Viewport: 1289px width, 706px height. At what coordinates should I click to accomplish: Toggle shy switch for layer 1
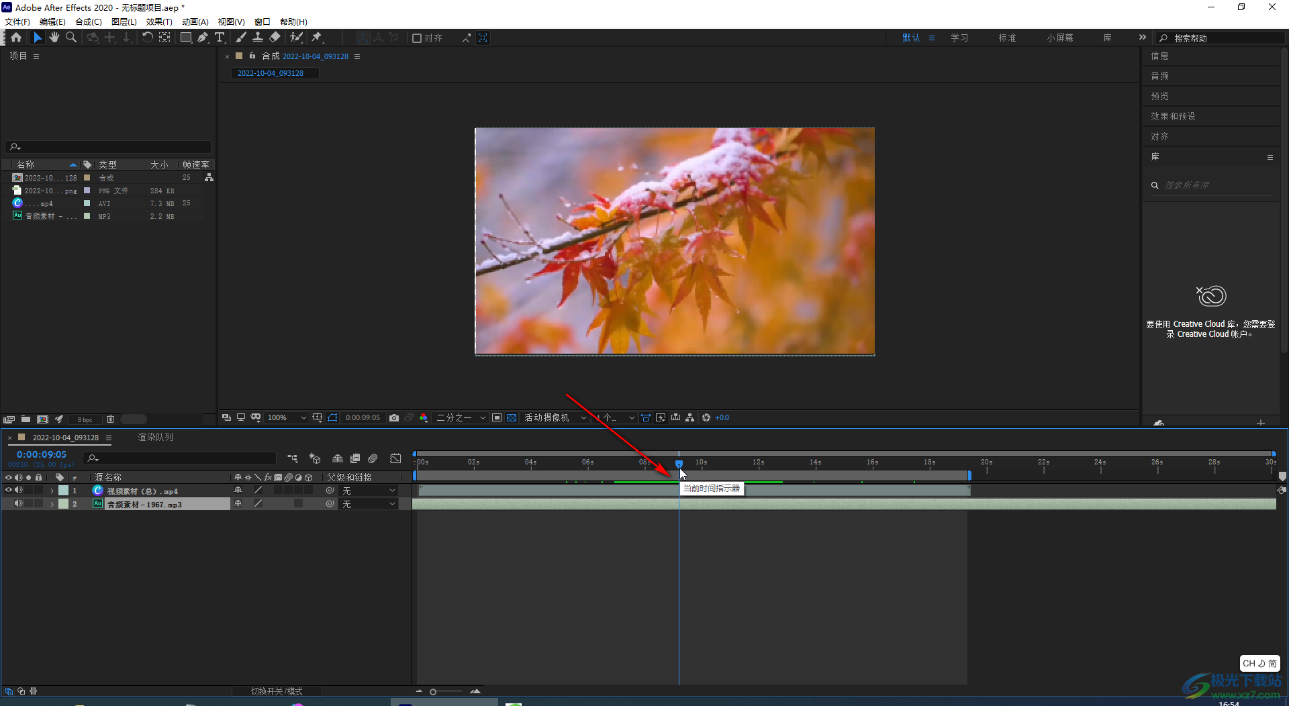click(238, 491)
